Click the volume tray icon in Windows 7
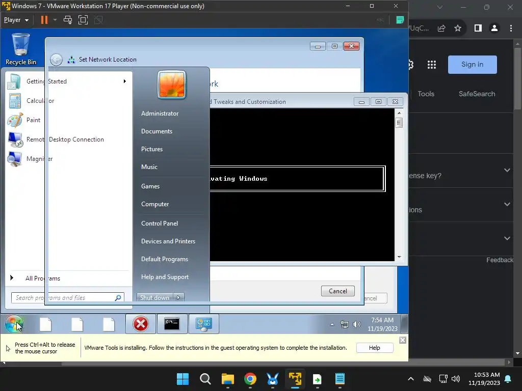This screenshot has width=522, height=391. tap(356, 324)
